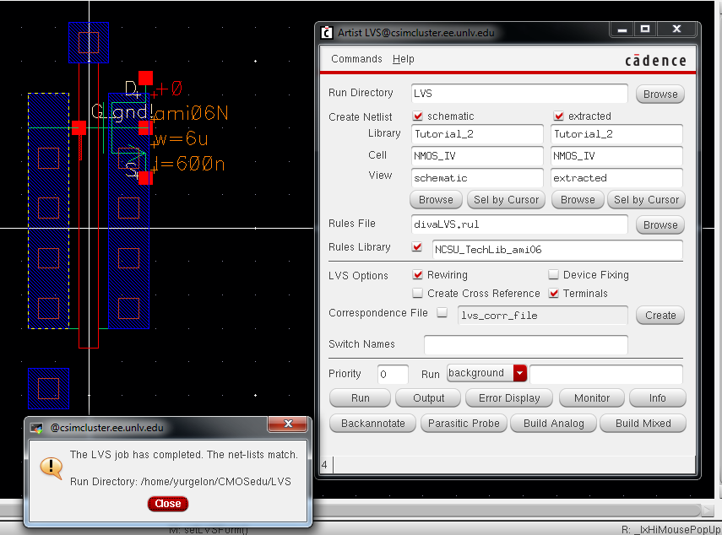722x535 pixels.
Task: Click the Close button in LVS dialog
Action: click(x=167, y=504)
